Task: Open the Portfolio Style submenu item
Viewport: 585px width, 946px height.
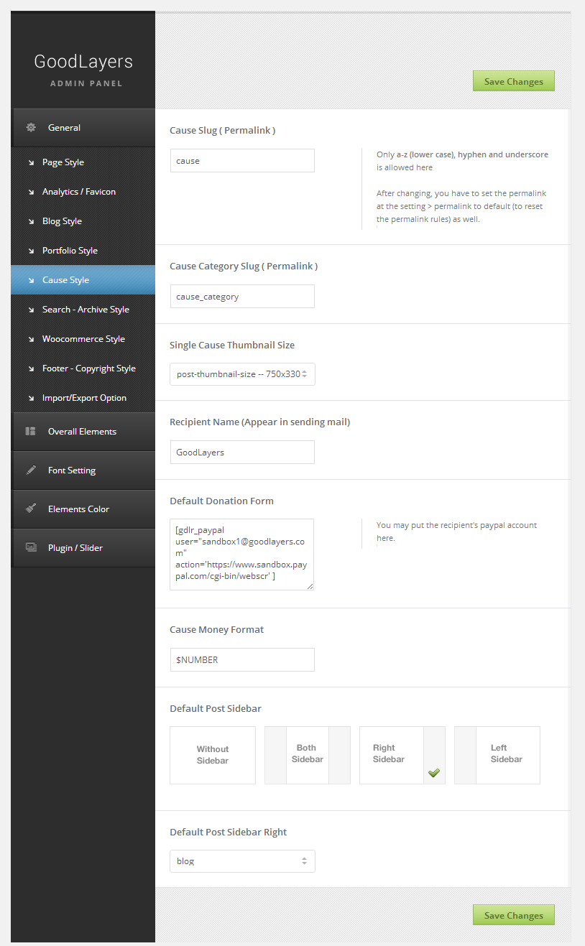Action: tap(70, 251)
